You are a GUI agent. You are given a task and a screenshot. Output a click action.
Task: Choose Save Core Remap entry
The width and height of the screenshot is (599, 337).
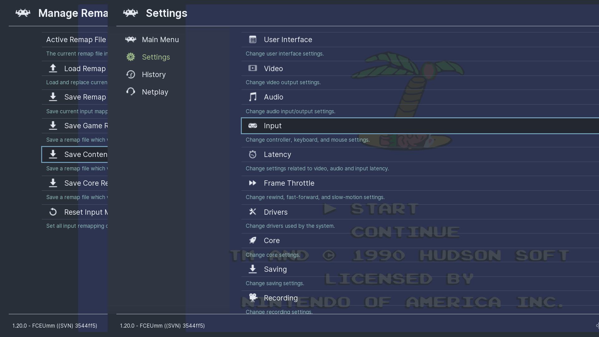click(x=85, y=183)
